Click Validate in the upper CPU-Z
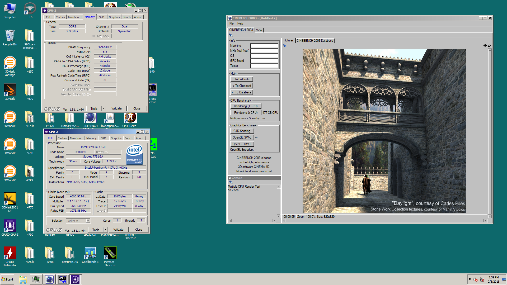 116,108
